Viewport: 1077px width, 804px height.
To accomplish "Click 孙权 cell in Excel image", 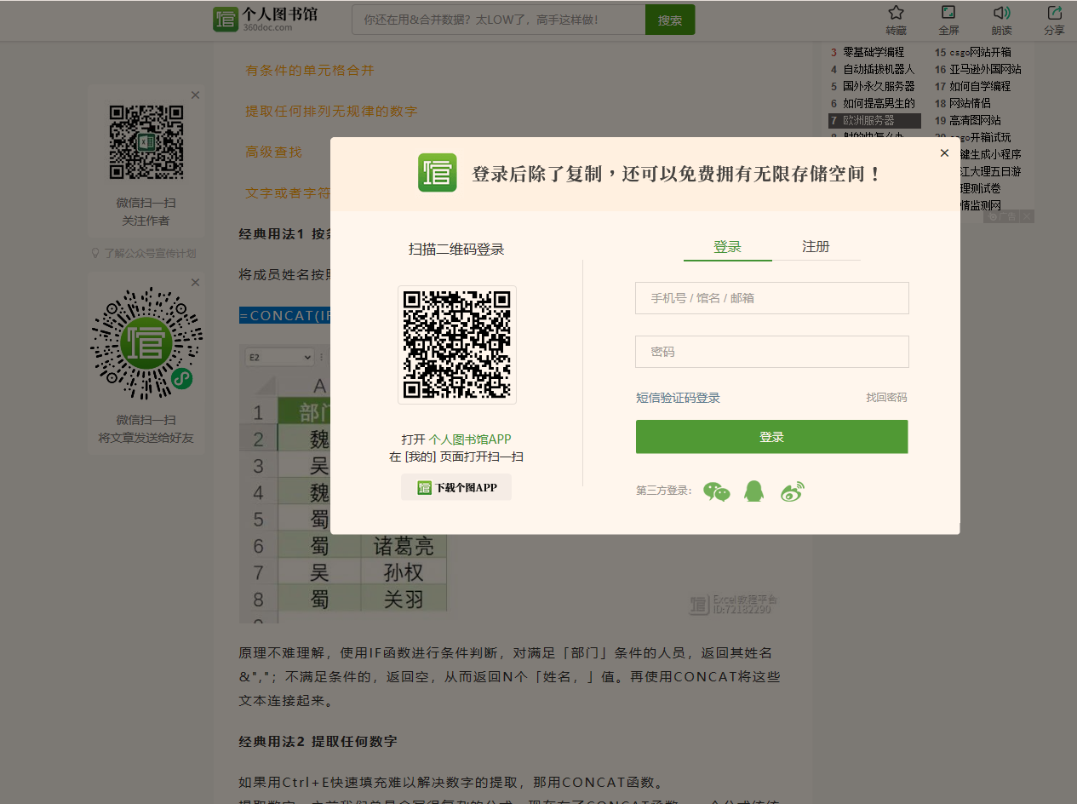I will [404, 572].
